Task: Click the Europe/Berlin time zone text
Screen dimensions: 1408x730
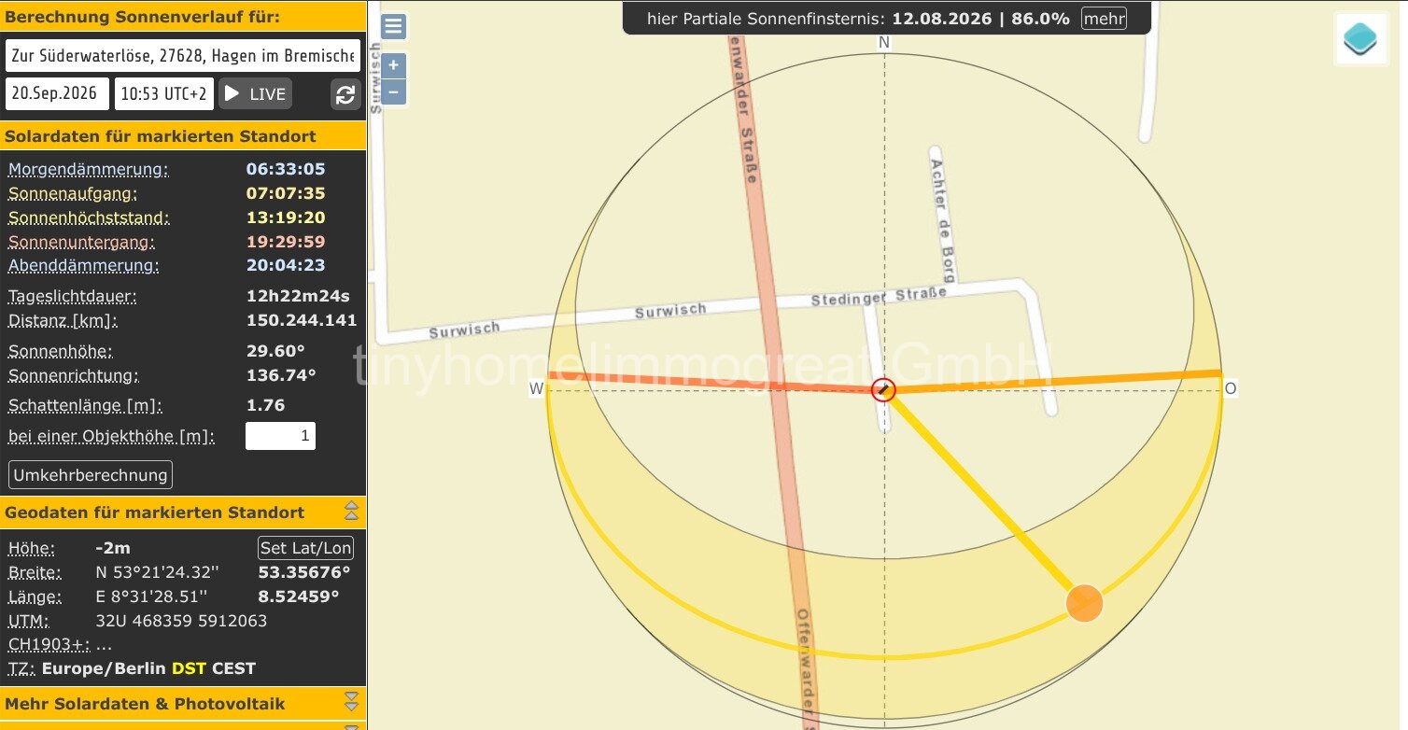Action: [104, 668]
